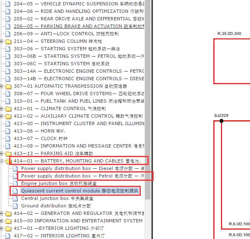Click folder icon for 412-01 Climate Control
The width and height of the screenshot is (250, 239).
[8, 109]
